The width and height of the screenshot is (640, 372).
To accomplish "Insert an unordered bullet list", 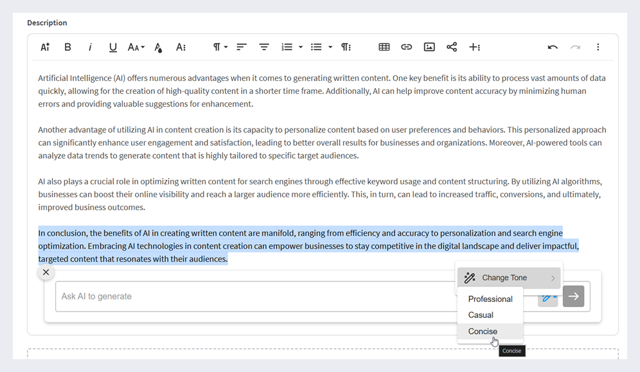I will point(316,48).
